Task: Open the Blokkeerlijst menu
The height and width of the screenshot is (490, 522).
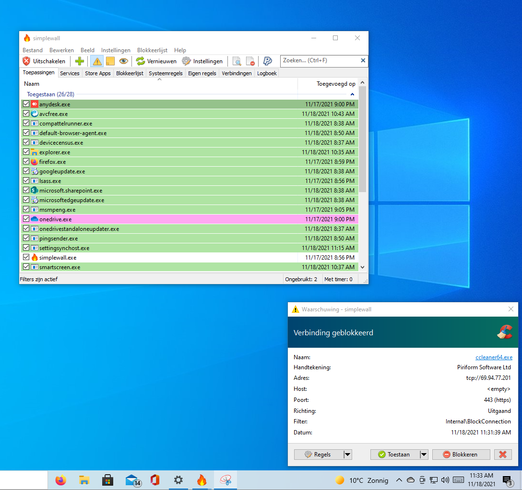Action: click(x=152, y=50)
